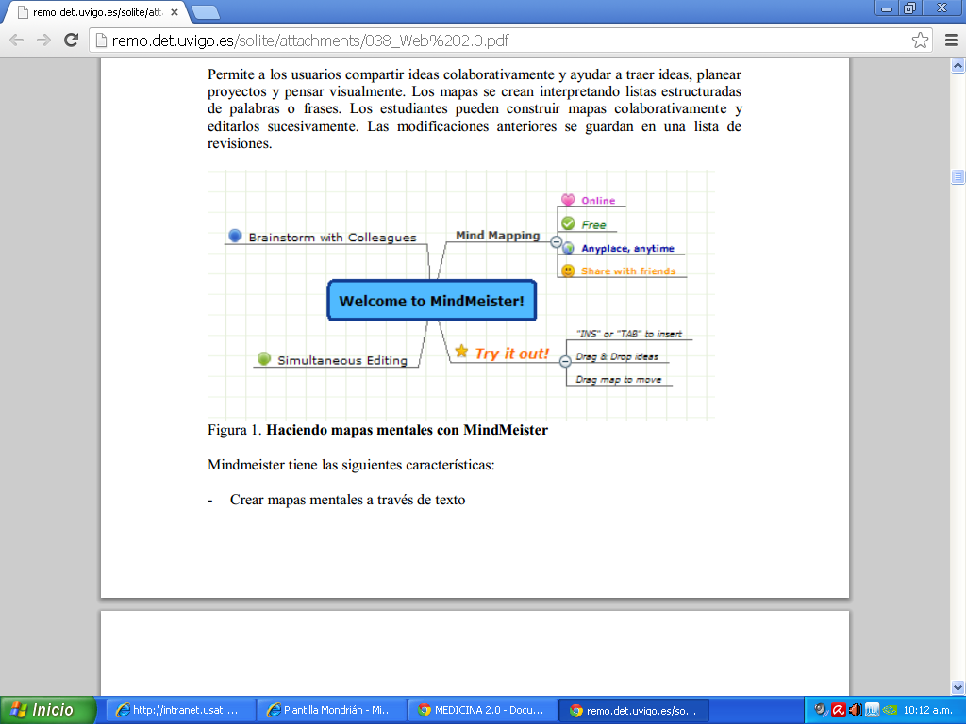Click the smiley icon beside Share with friends
Screen dimensions: 966x724
coord(568,271)
